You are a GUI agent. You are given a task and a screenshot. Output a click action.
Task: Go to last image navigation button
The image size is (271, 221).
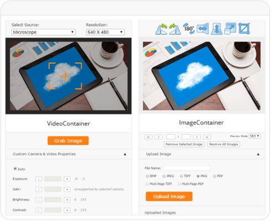pos(207,137)
